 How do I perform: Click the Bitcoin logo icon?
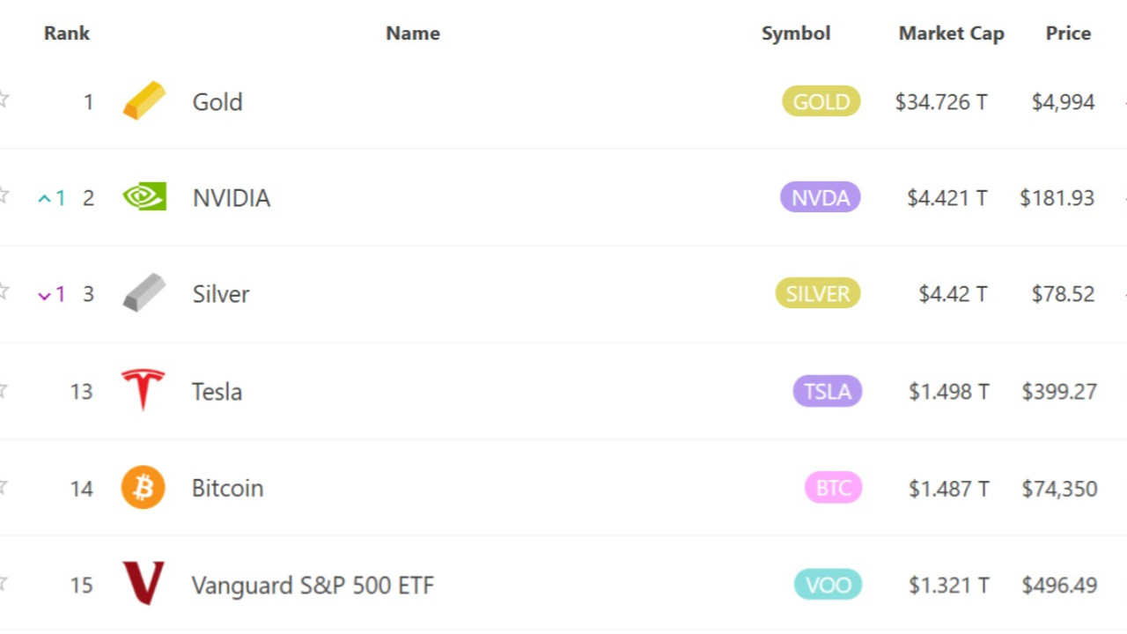[143, 487]
